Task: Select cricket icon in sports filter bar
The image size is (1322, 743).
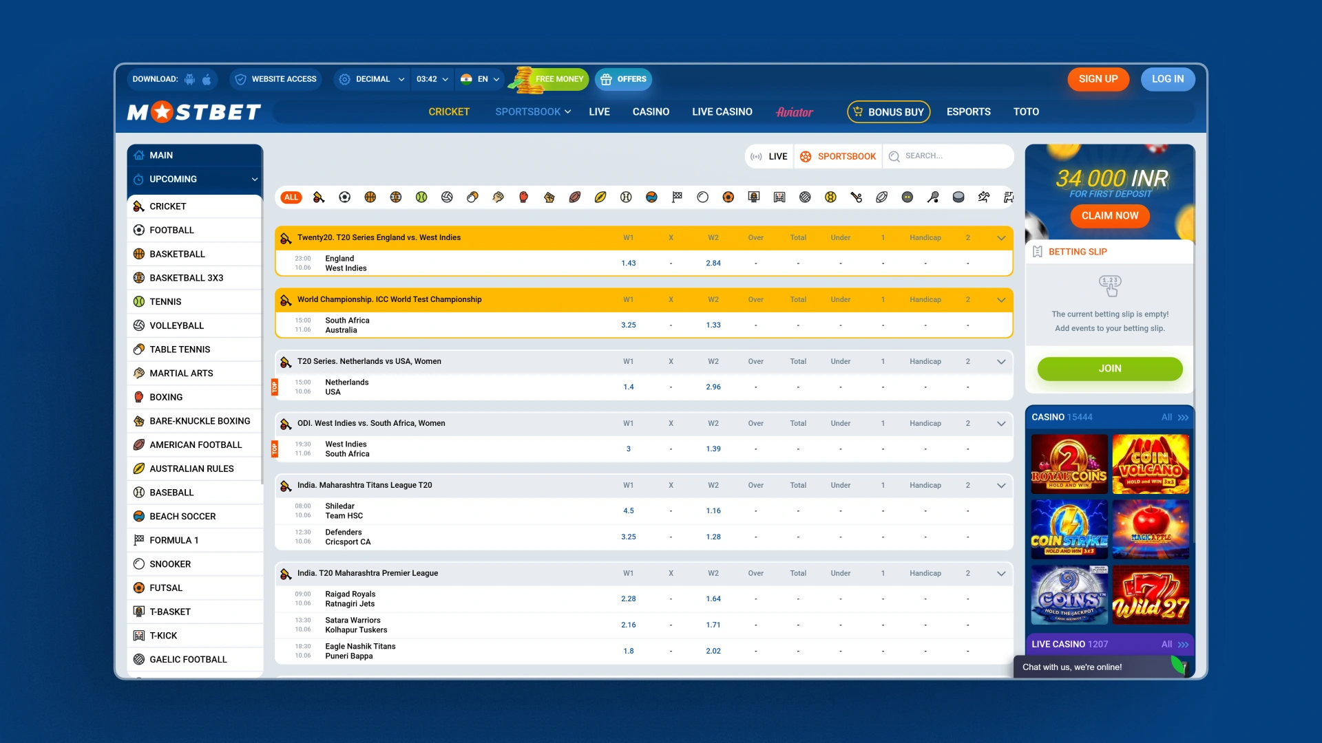Action: tap(318, 197)
